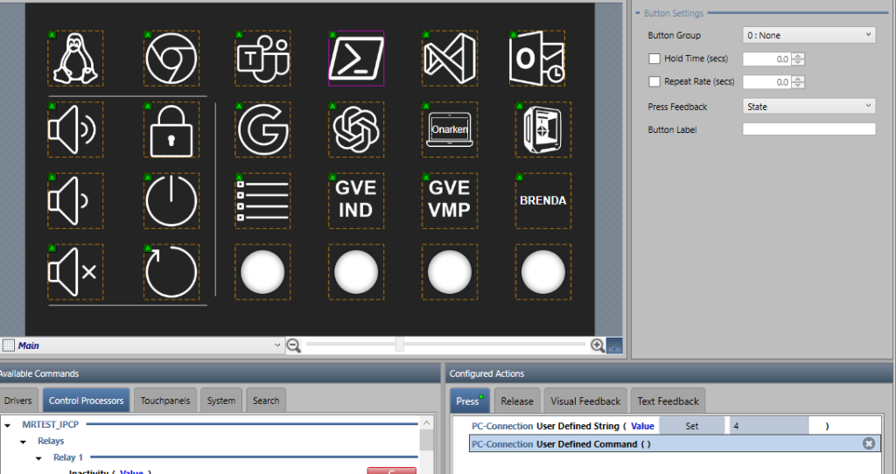
Task: Switch to the Drivers tab
Action: coord(18,401)
